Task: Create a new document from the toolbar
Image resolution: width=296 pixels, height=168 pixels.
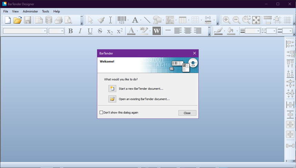Action: pos(8,20)
